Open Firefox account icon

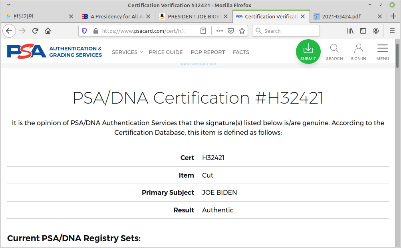coord(376,31)
